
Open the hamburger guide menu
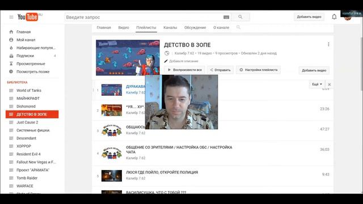click(11, 17)
